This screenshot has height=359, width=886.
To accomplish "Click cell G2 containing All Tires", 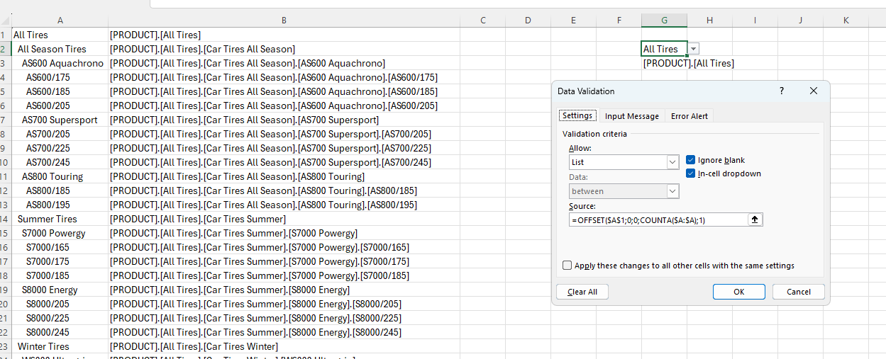I will coord(664,49).
